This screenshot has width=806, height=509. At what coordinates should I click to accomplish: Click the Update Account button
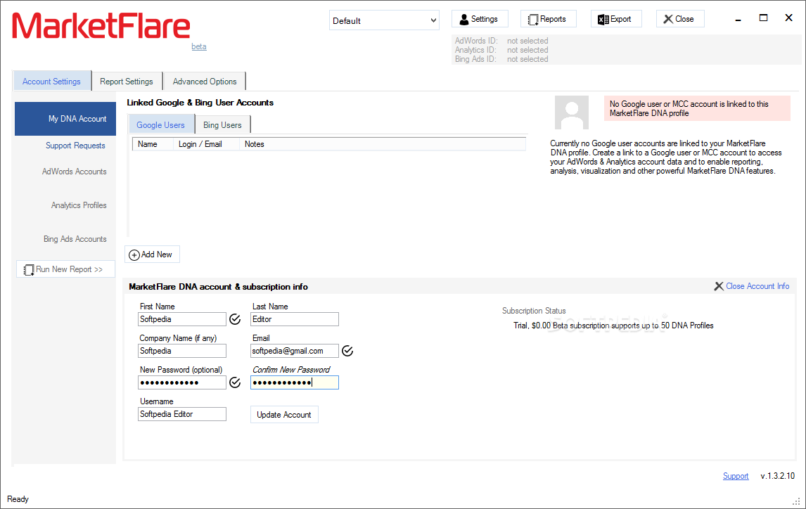coord(284,415)
